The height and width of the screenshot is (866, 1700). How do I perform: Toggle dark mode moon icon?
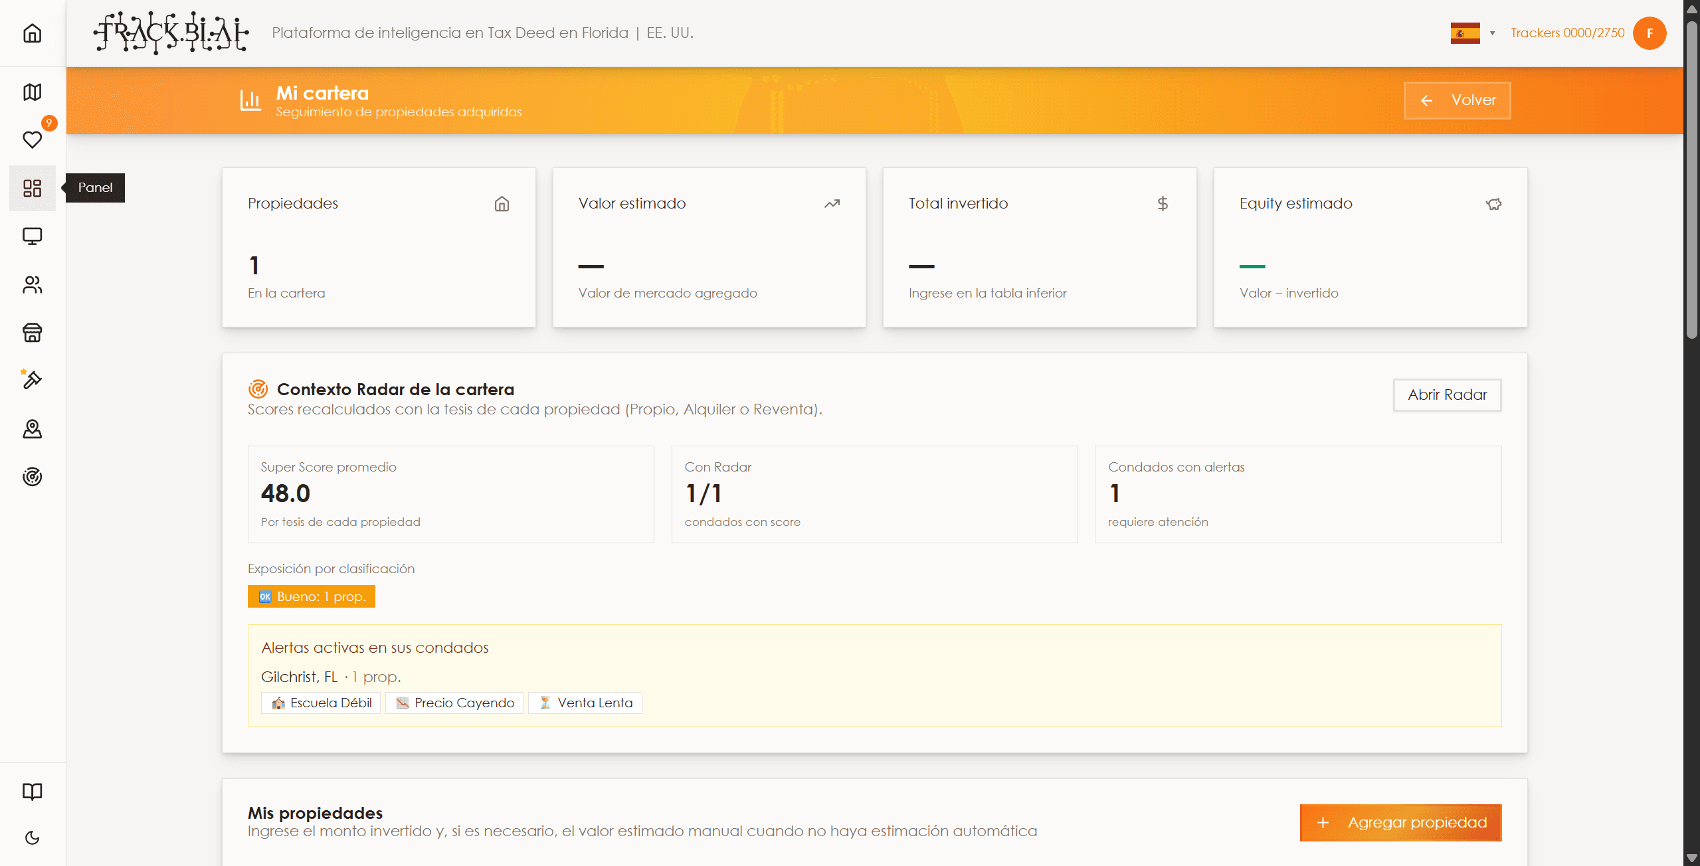tap(32, 838)
